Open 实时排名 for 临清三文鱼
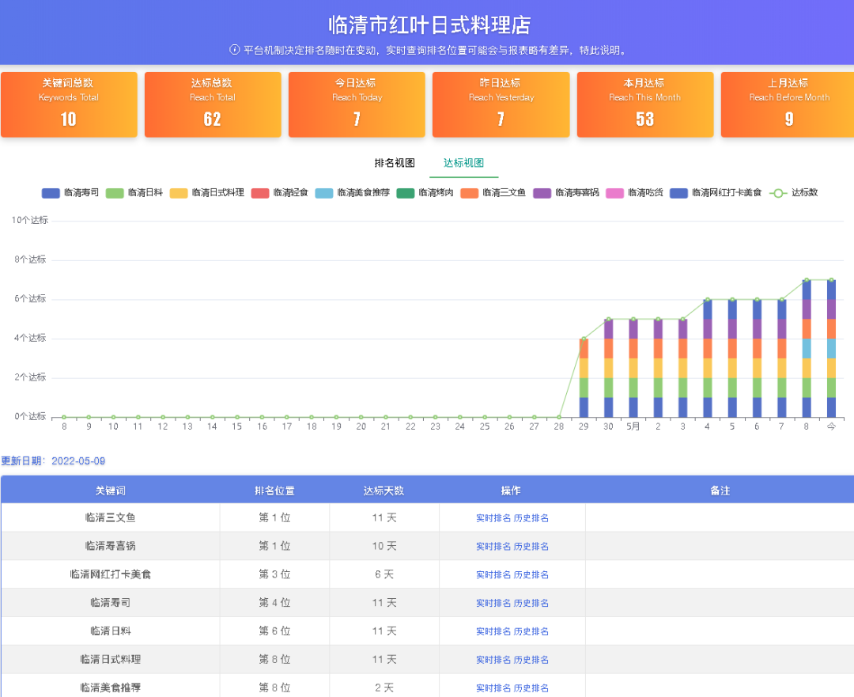 click(493, 518)
